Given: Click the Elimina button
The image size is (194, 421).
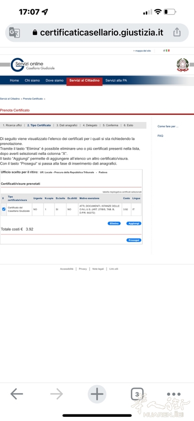Looking at the screenshot, I should coord(114,224).
